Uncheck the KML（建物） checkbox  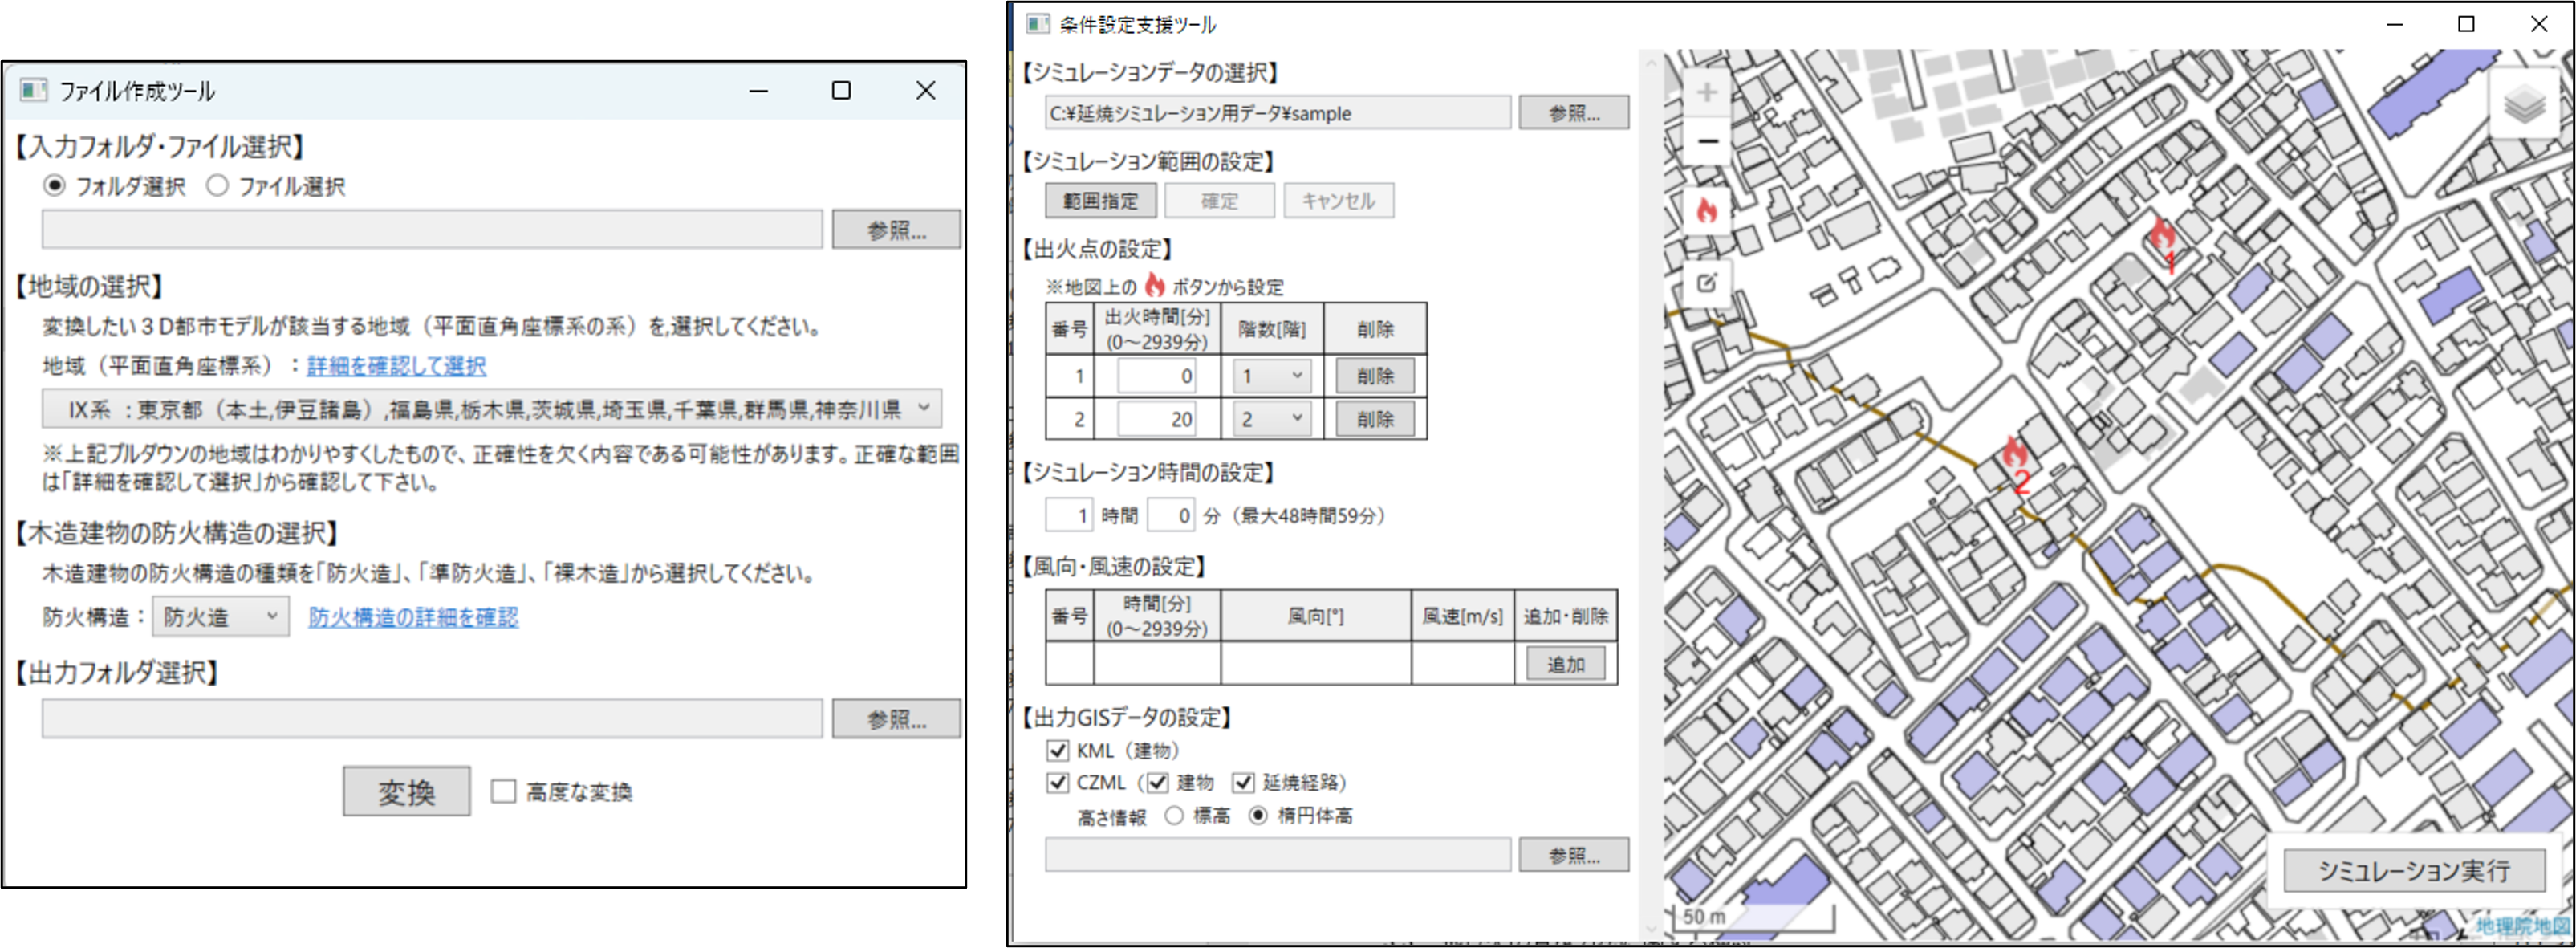1057,750
